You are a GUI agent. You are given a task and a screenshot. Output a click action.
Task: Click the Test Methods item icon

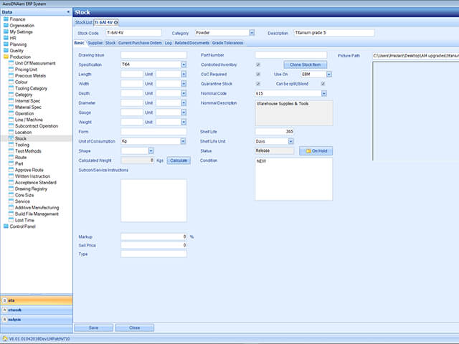[11, 151]
